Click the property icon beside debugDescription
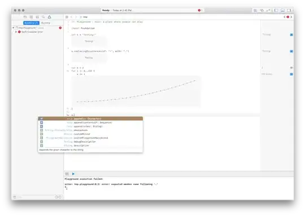The image size is (305, 216). [x=41, y=142]
